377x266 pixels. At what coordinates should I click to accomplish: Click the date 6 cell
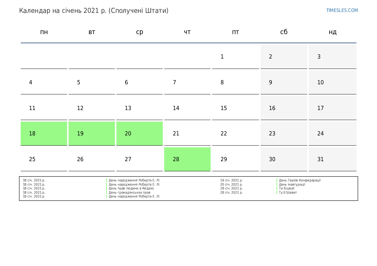[139, 82]
